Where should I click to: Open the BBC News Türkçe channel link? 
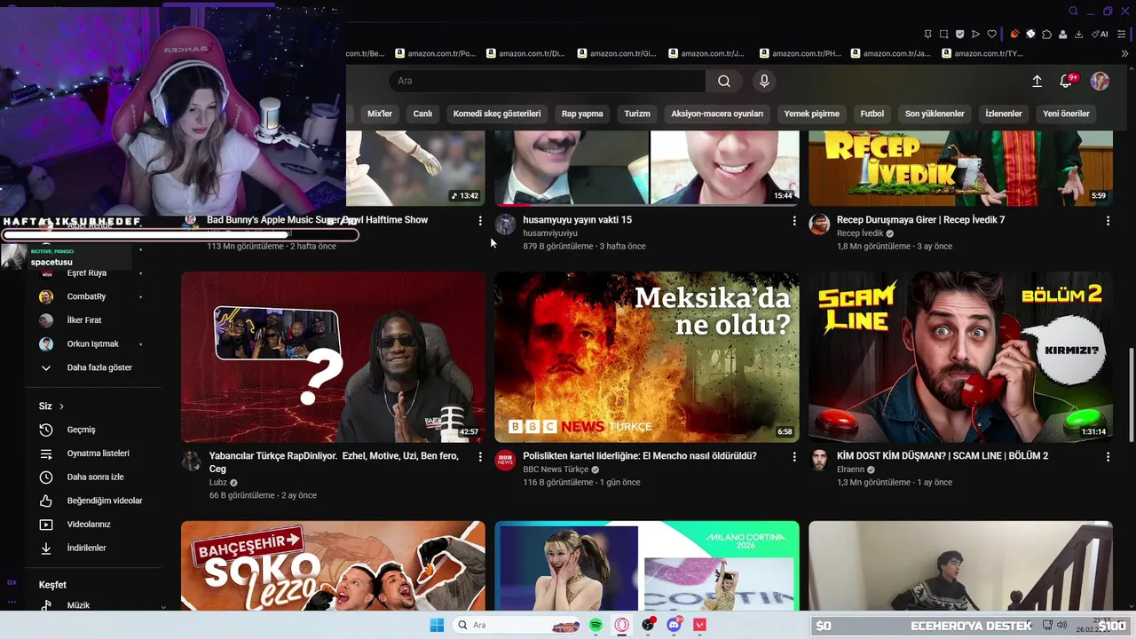pyautogui.click(x=556, y=469)
